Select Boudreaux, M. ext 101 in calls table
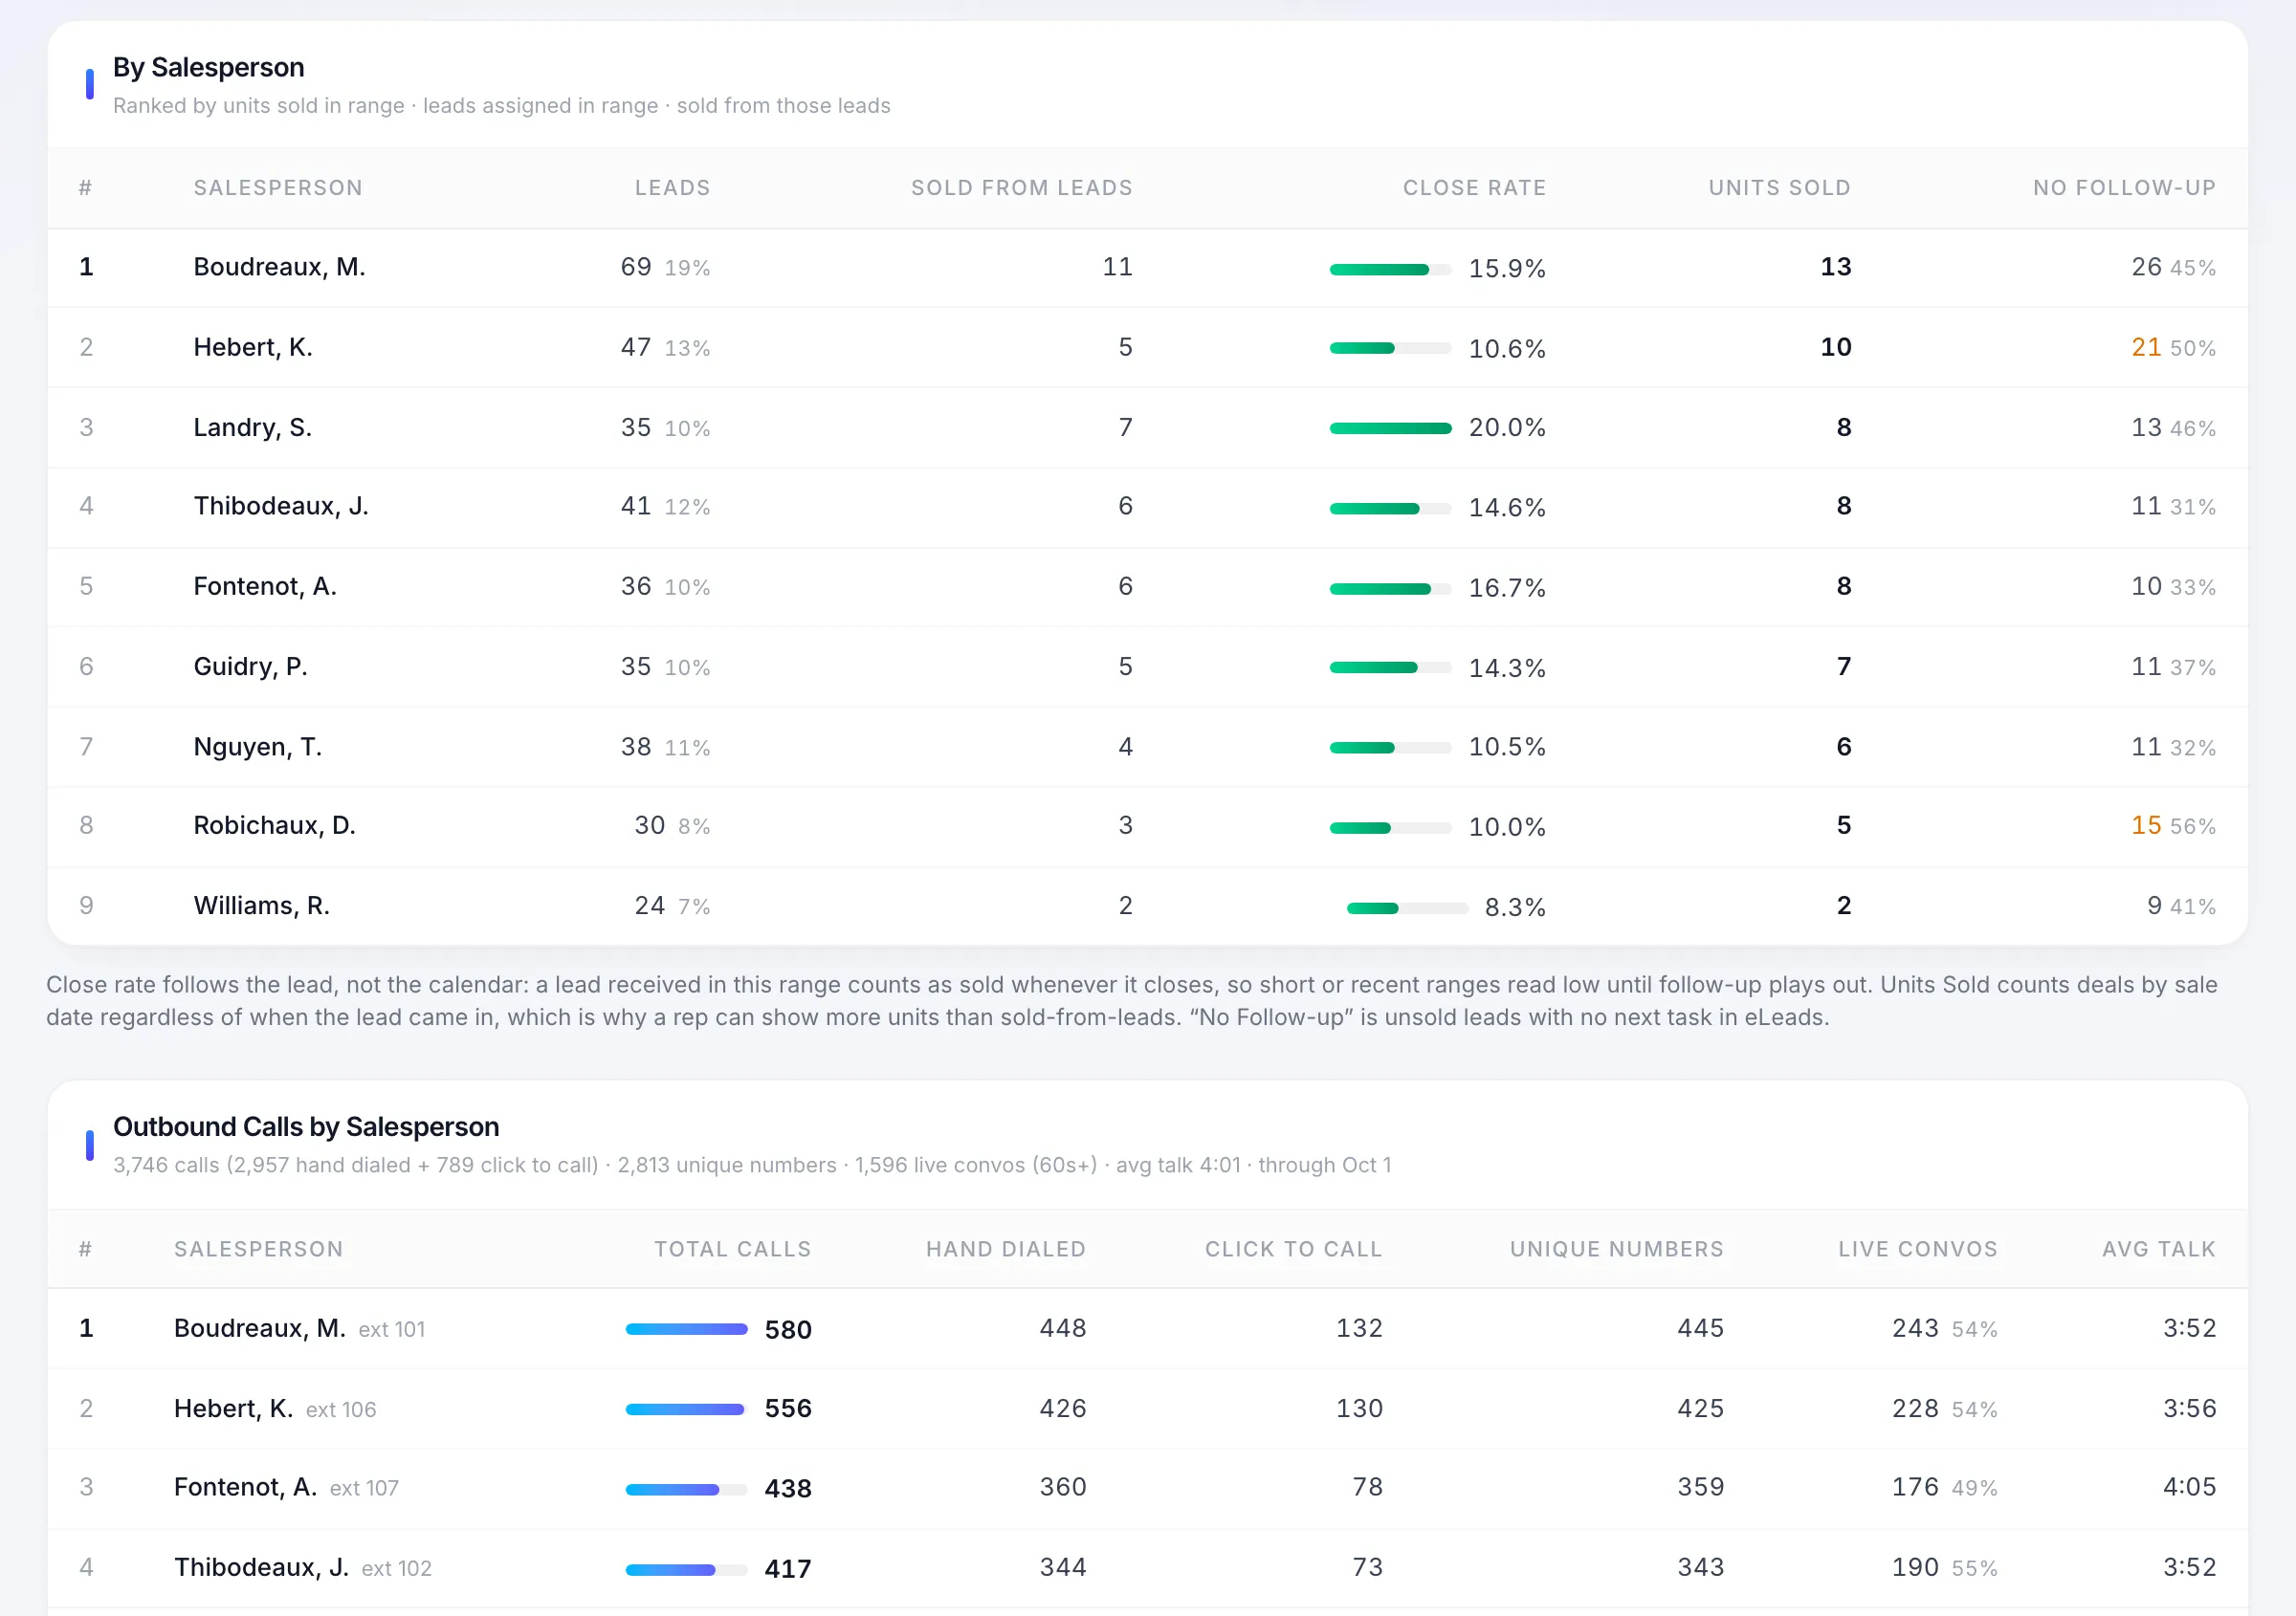Screen dimensions: 2296x1616 coord(299,1328)
